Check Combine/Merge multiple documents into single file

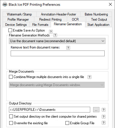click(11, 77)
